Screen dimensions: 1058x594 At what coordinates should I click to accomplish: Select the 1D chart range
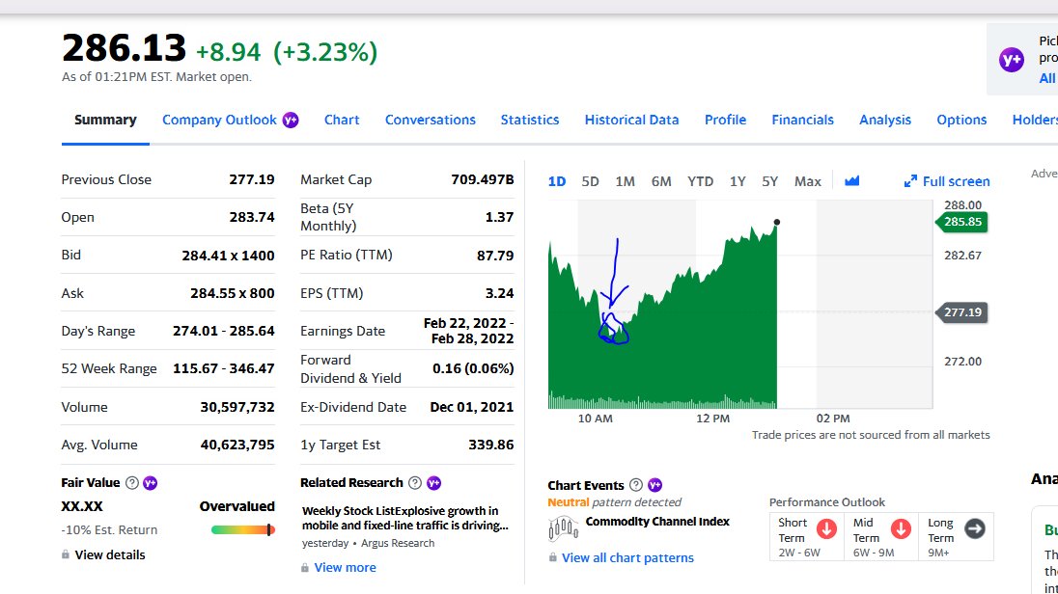pos(557,181)
